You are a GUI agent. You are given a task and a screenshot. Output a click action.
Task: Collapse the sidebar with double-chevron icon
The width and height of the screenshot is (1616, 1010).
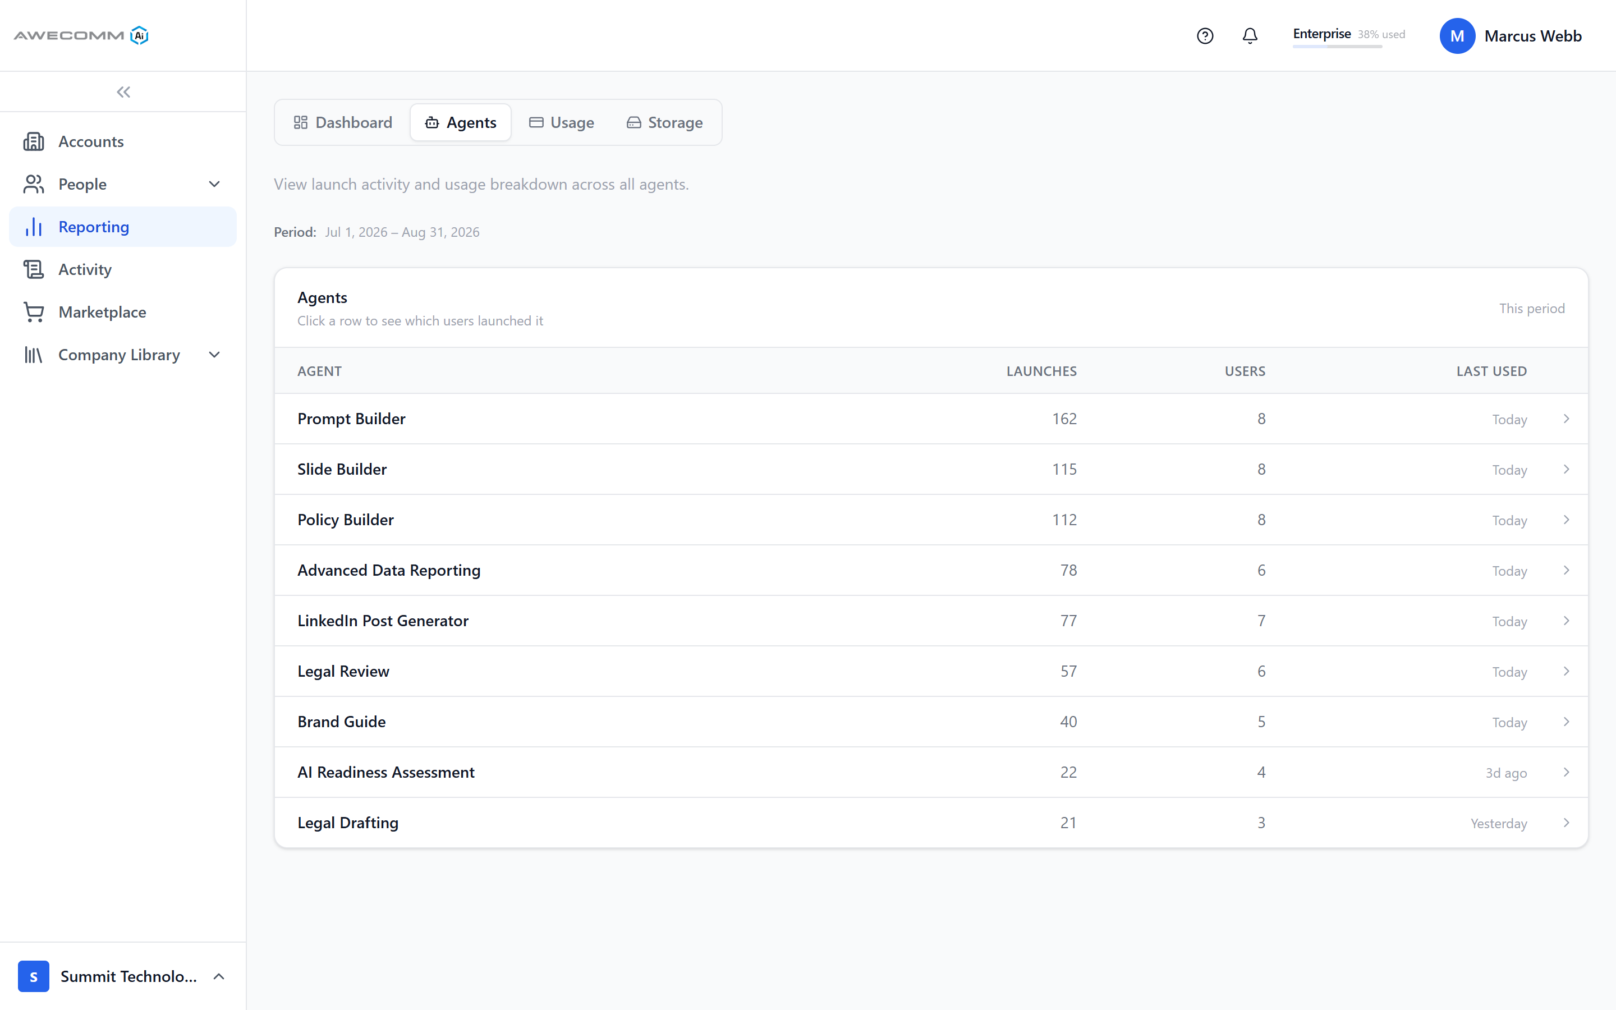coord(123,92)
